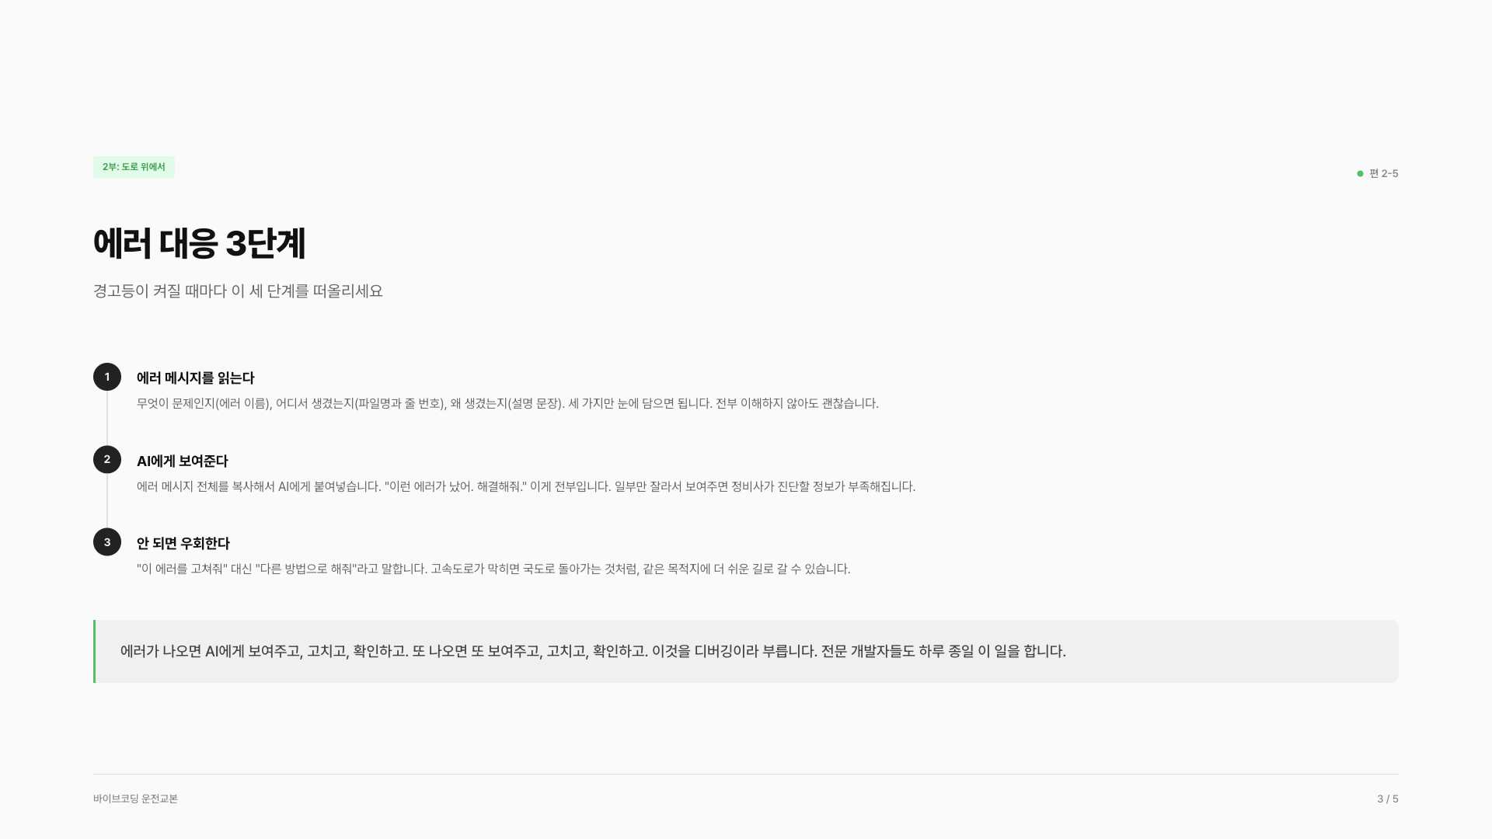Click the step 3 number circle

(x=107, y=542)
